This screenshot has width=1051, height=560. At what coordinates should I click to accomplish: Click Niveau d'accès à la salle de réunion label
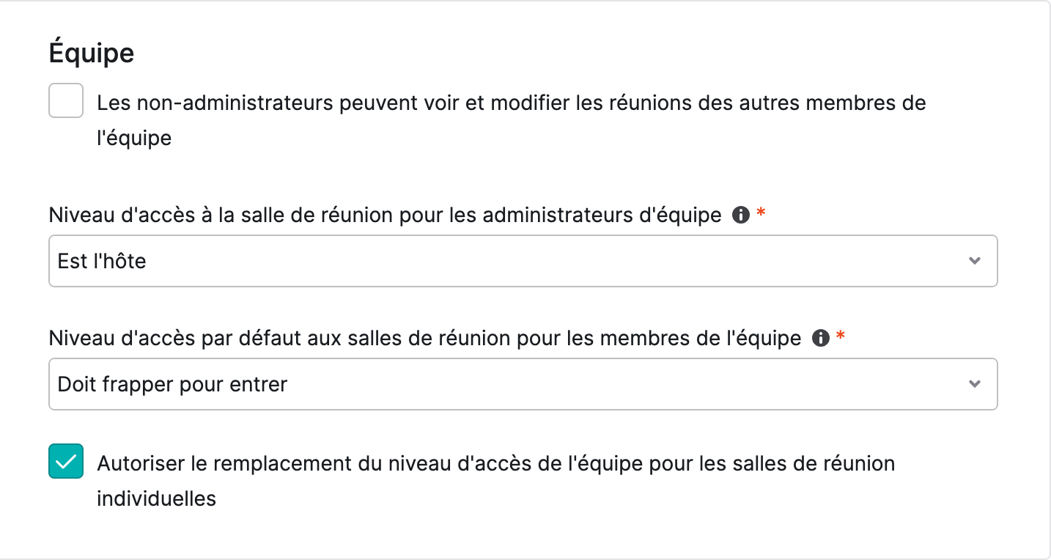[386, 215]
